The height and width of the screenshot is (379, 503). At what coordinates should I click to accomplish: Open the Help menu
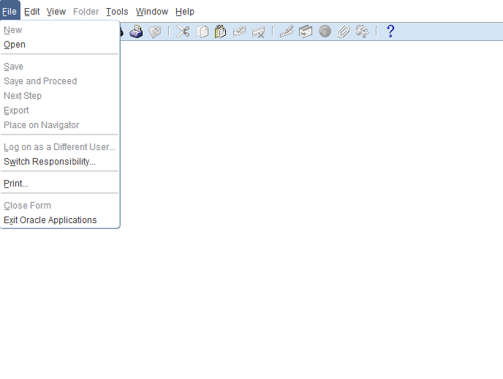(x=185, y=12)
